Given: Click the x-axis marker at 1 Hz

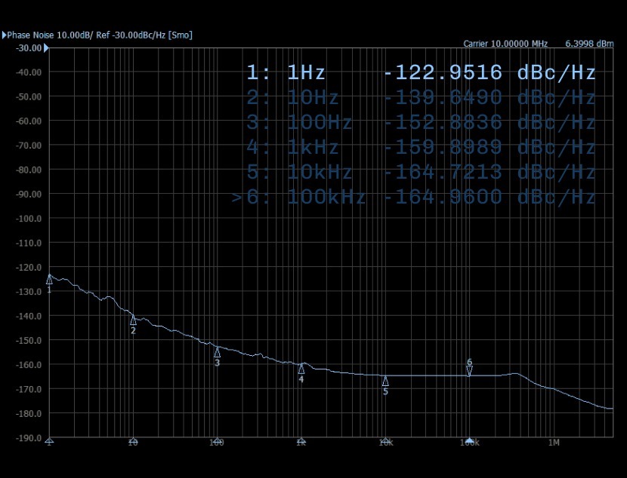Looking at the screenshot, I should point(49,440).
